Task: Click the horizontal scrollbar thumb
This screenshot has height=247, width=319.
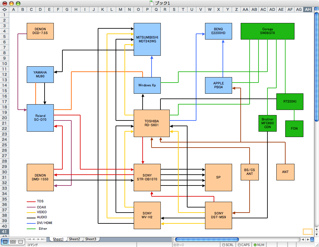Action: 207,239
